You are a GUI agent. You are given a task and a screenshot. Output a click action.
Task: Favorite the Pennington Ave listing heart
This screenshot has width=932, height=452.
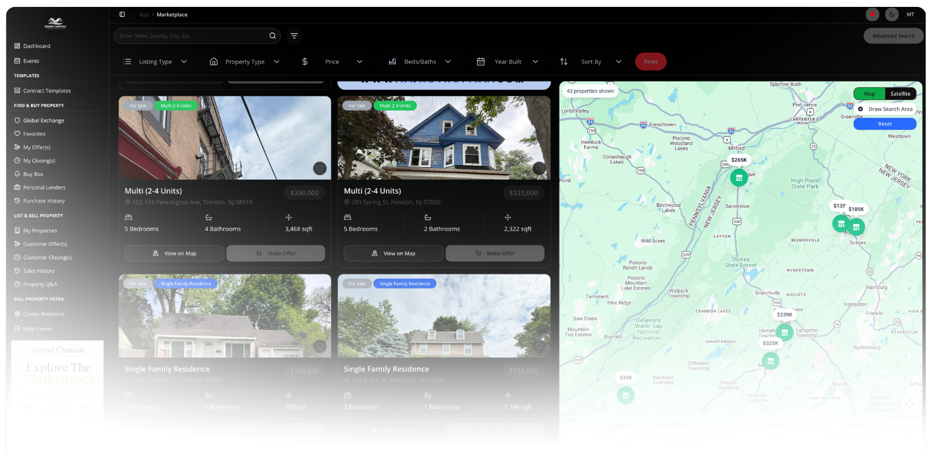pyautogui.click(x=320, y=168)
